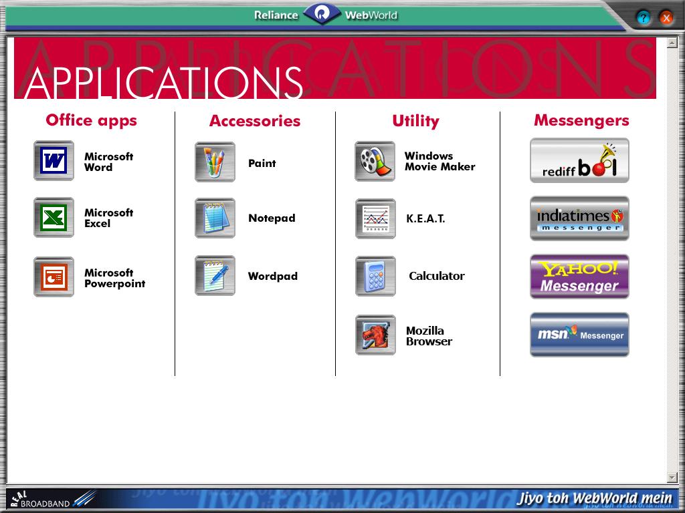Click the 'Paint' text label
Image resolution: width=685 pixels, height=513 pixels.
(x=262, y=163)
